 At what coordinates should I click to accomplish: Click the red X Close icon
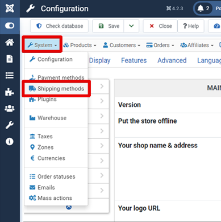(152, 26)
